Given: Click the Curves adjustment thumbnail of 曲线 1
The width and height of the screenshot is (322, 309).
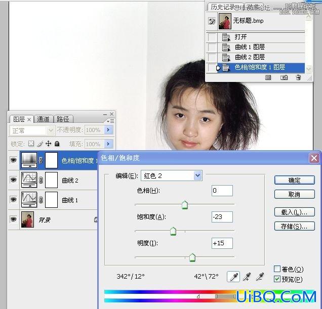Looking at the screenshot, I should [29, 200].
